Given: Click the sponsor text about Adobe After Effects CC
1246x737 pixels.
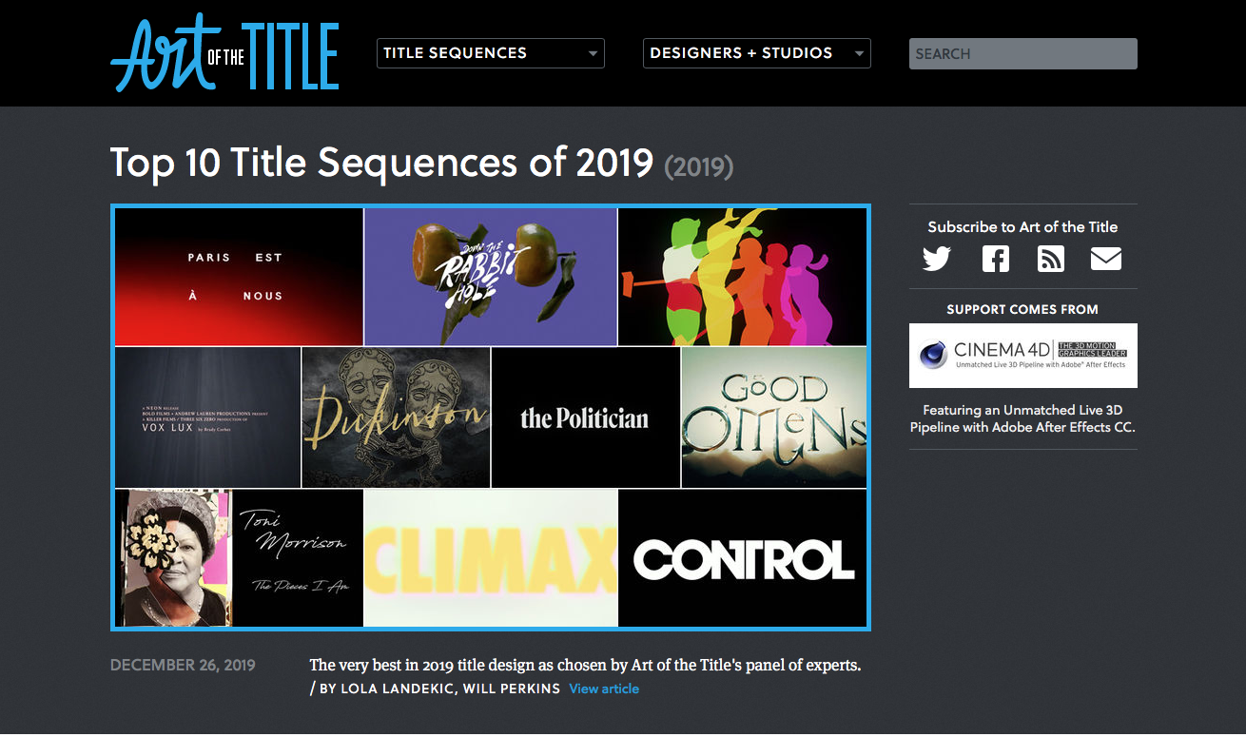Looking at the screenshot, I should pyautogui.click(x=1023, y=418).
